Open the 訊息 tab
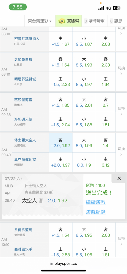 [x=116, y=21]
